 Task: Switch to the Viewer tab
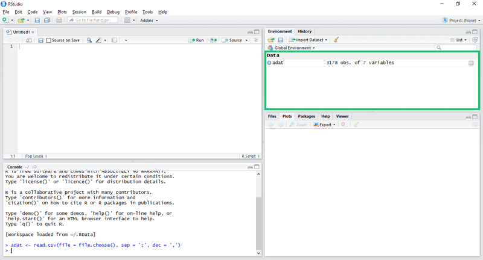point(342,116)
